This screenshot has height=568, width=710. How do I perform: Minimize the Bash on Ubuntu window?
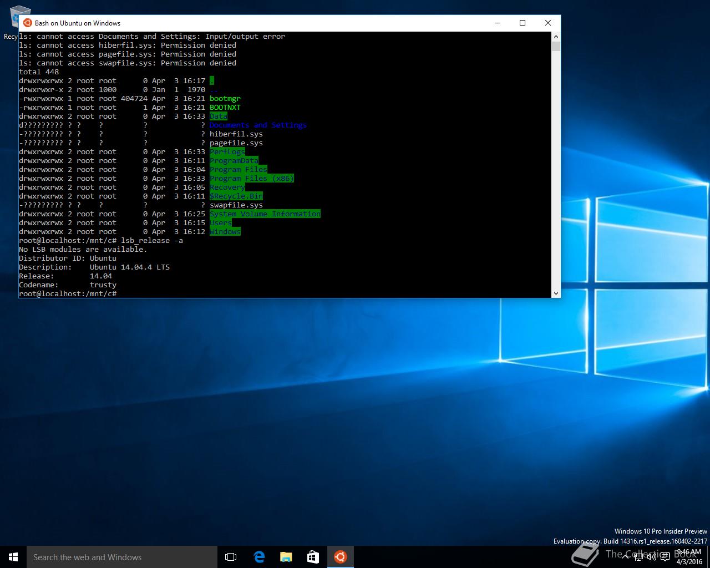tap(497, 23)
